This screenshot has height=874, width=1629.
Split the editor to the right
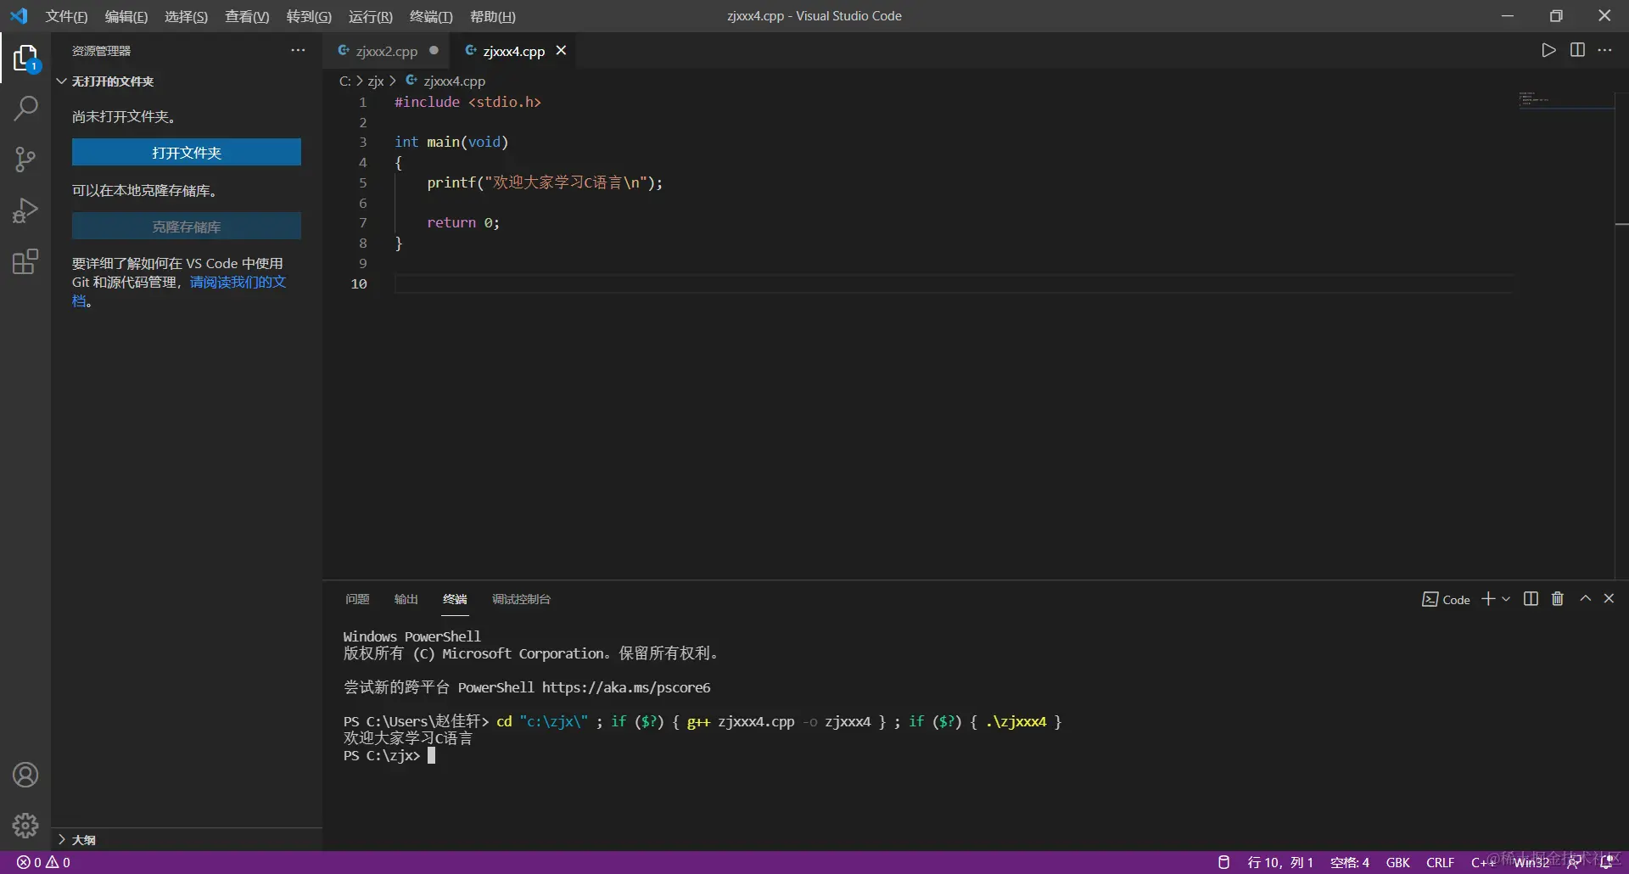point(1577,50)
